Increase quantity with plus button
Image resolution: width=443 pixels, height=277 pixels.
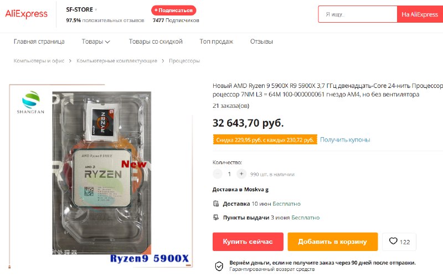241,174
